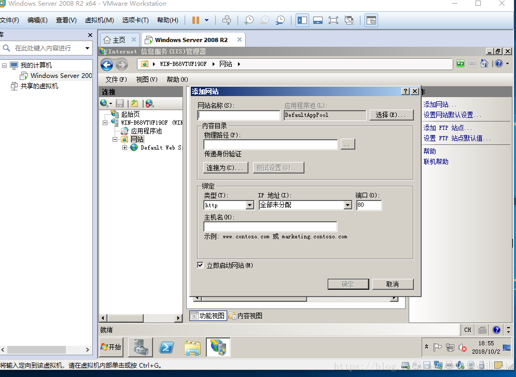This screenshot has height=377, width=516.
Task: Click the 端口 field showing 80
Action: click(x=369, y=205)
